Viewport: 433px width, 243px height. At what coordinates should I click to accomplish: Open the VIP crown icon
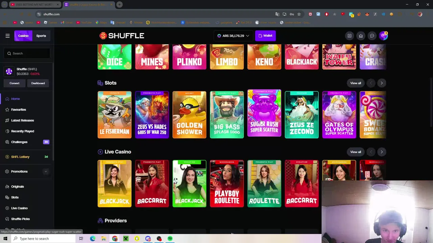[361, 36]
